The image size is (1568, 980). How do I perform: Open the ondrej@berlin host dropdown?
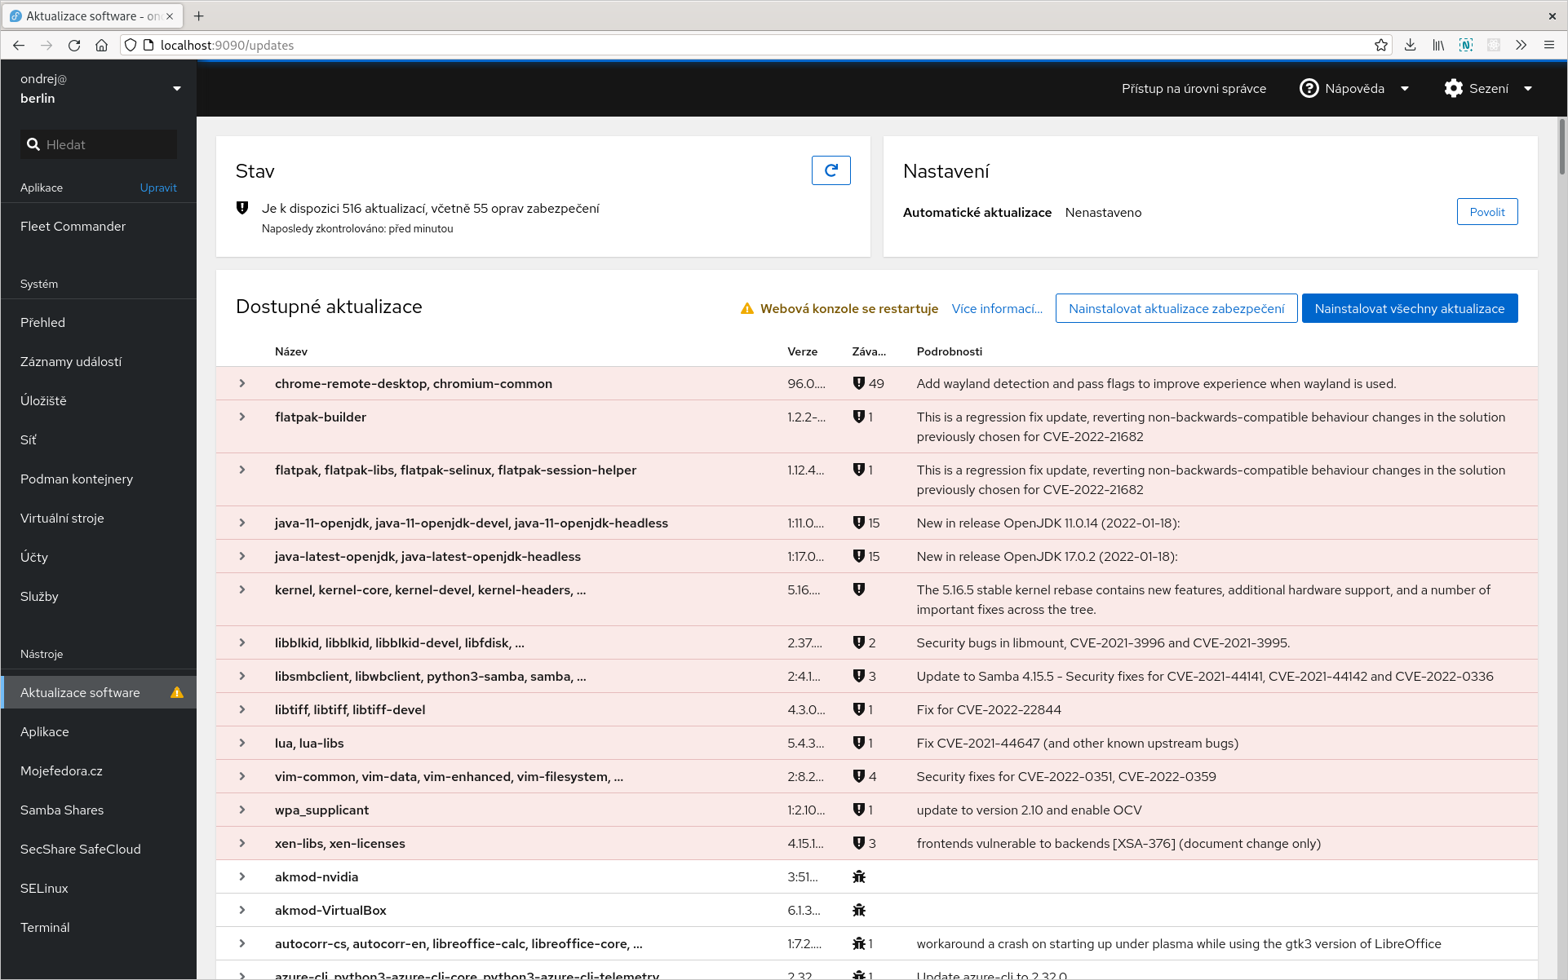click(177, 89)
